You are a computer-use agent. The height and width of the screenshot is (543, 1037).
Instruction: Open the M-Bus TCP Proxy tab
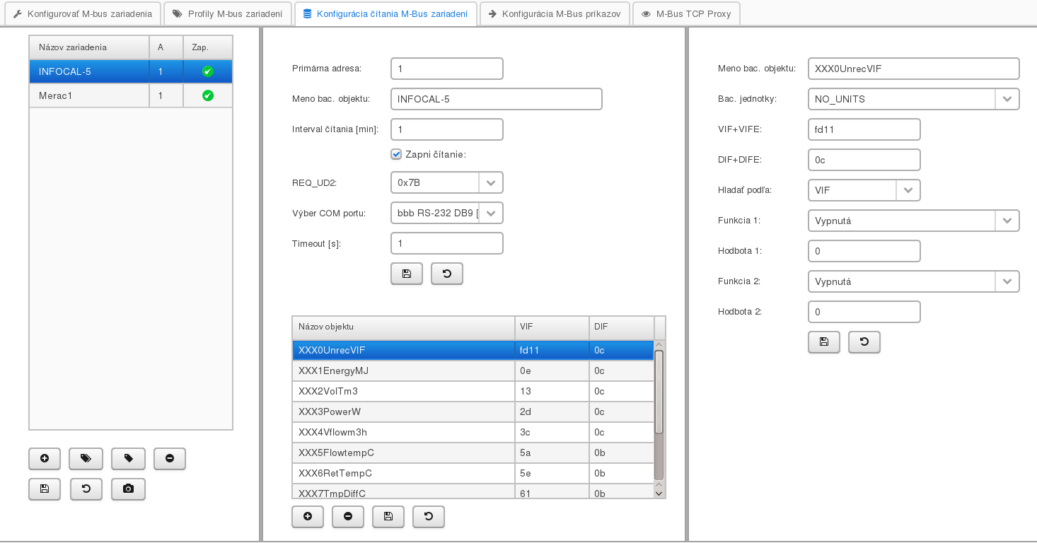[685, 14]
